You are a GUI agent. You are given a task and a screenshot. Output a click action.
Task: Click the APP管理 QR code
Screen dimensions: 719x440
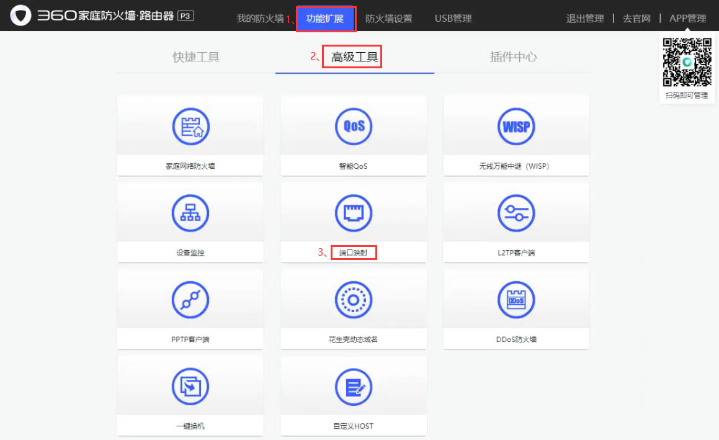(686, 63)
